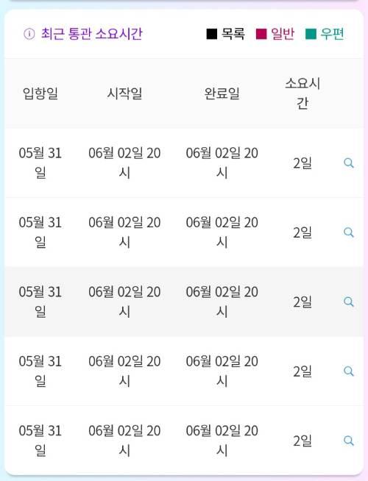Open the fourth row's magnifier search icon
Screen dimensions: 368x481
(349, 371)
